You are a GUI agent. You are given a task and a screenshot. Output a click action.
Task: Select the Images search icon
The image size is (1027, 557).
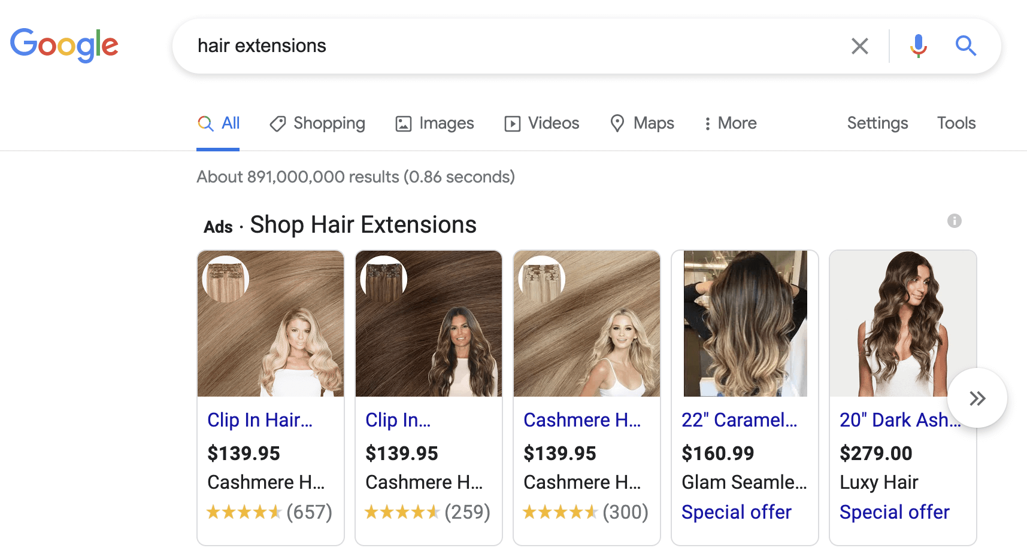tap(402, 123)
